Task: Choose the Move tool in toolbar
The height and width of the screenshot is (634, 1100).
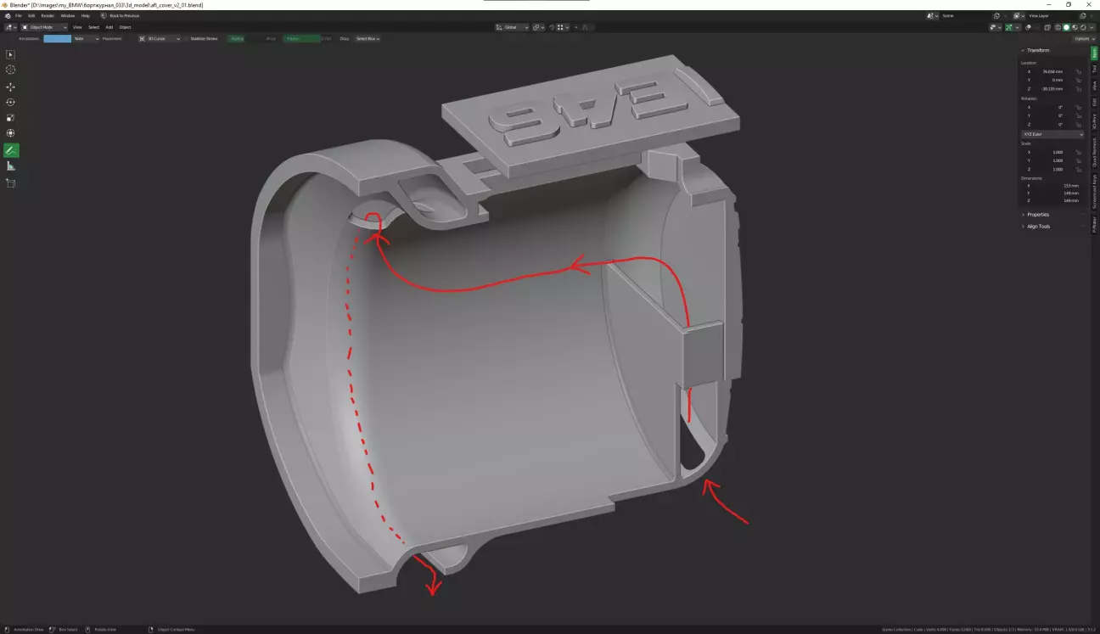Action: (x=11, y=87)
